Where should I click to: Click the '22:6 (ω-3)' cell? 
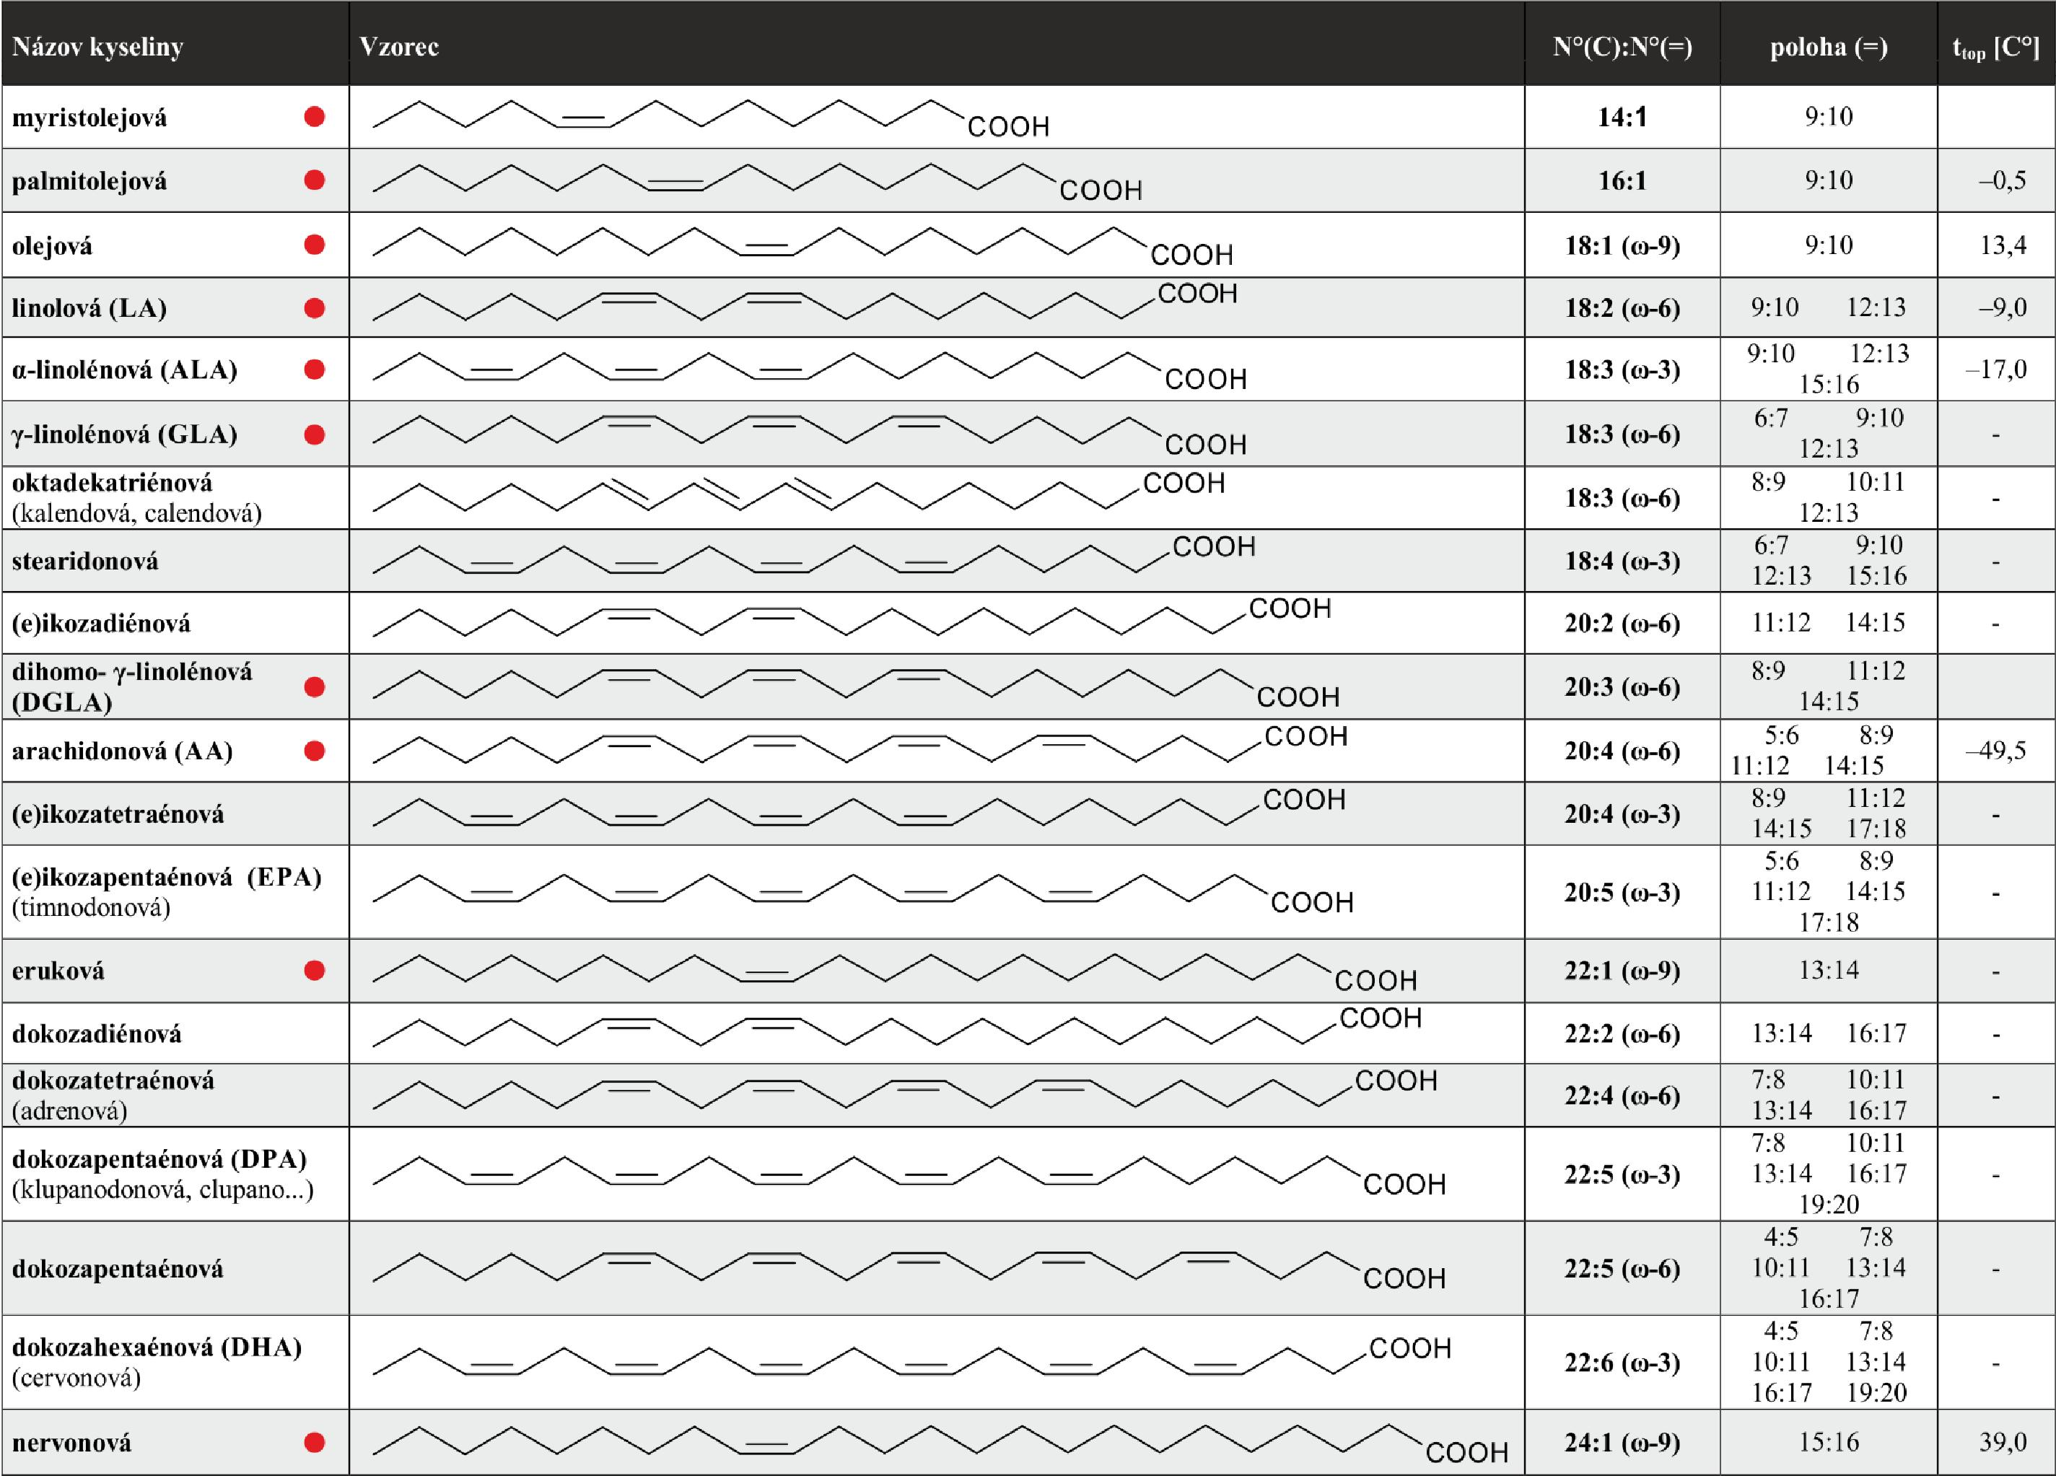pos(1622,1363)
